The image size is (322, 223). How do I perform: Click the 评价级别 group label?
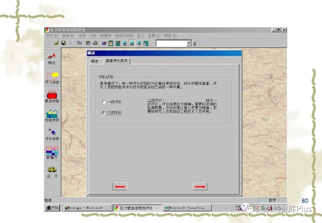click(106, 77)
